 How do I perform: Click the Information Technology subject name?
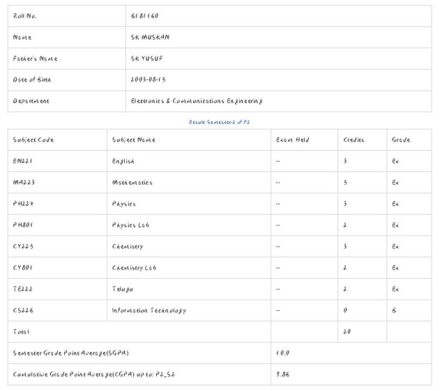[x=149, y=310]
